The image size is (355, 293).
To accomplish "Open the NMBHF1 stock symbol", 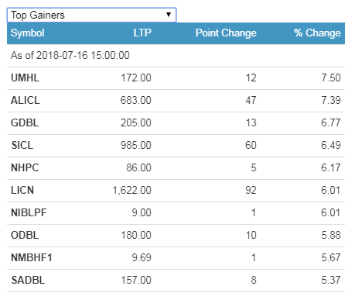I will 32,257.
